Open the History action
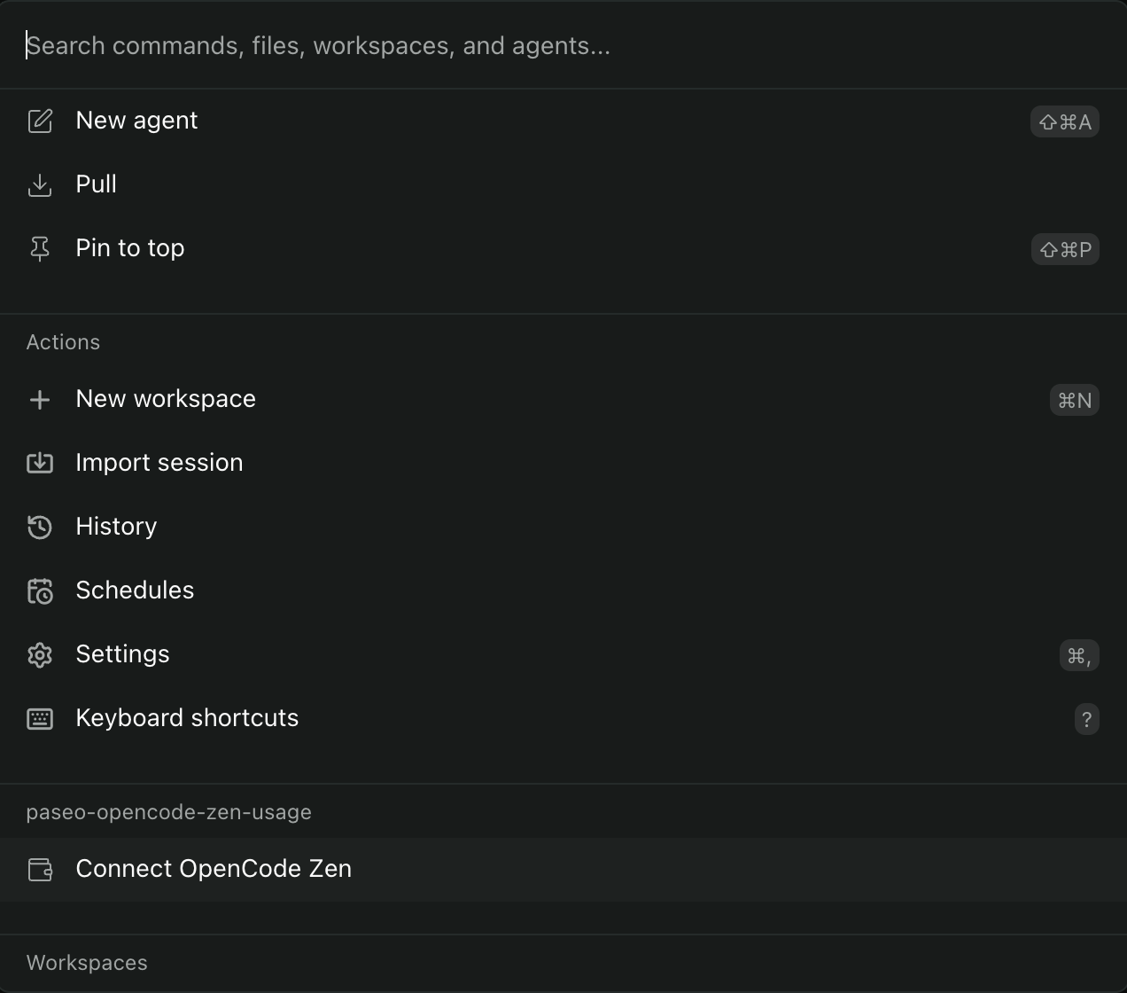This screenshot has width=1127, height=993. tap(563, 527)
